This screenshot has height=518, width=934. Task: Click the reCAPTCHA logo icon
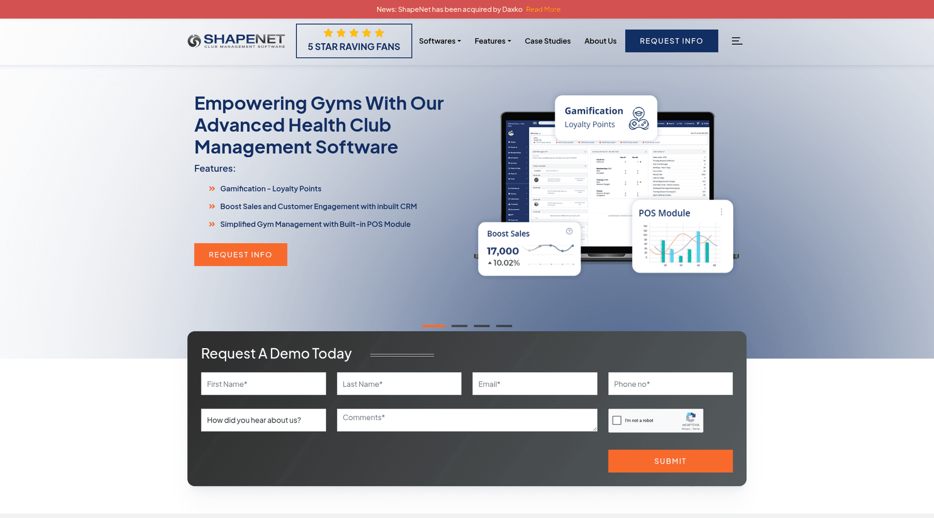(691, 417)
